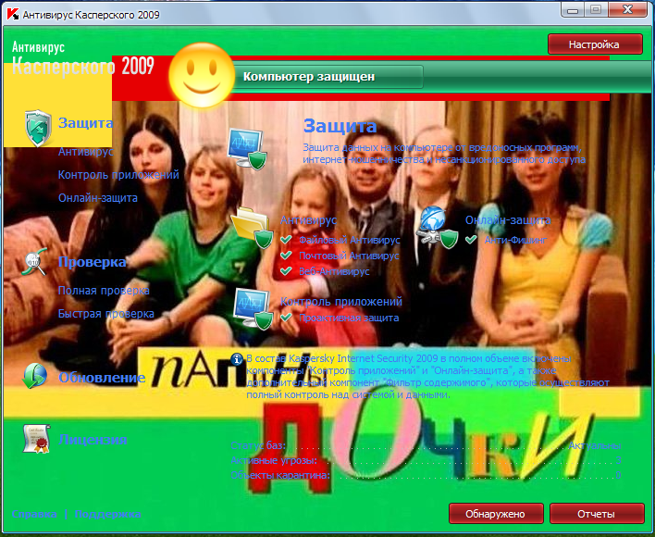Click the Лицензия certificate icon

pyautogui.click(x=36, y=439)
